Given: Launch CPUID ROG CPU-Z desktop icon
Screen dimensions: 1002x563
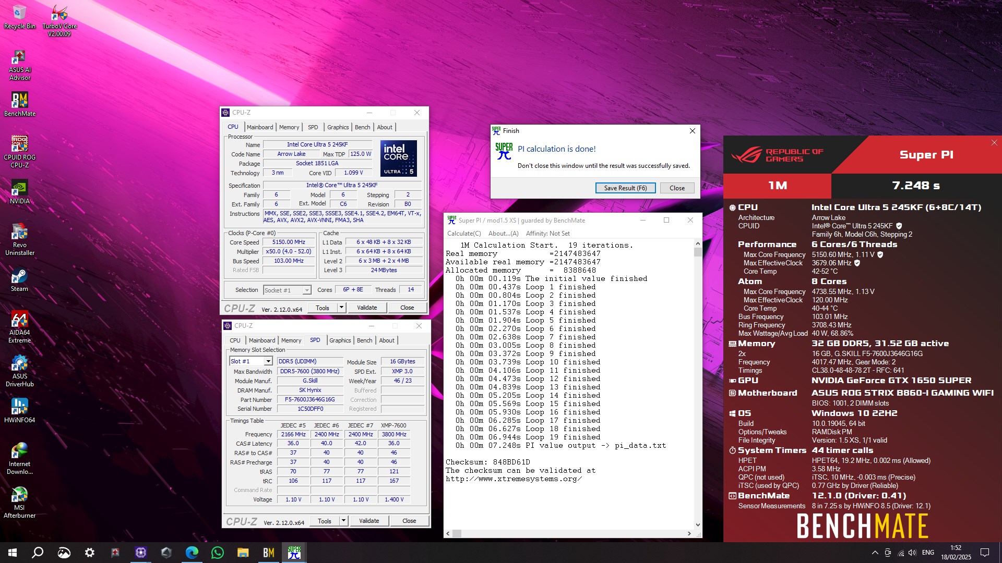Looking at the screenshot, I should point(19,152).
